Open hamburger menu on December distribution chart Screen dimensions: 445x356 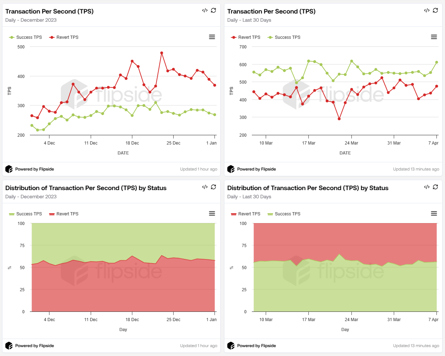212,214
